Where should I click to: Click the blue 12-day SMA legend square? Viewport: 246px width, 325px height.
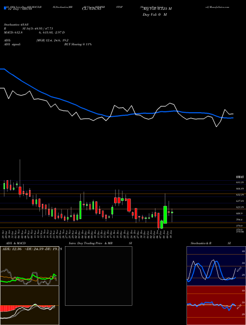(5, 8)
